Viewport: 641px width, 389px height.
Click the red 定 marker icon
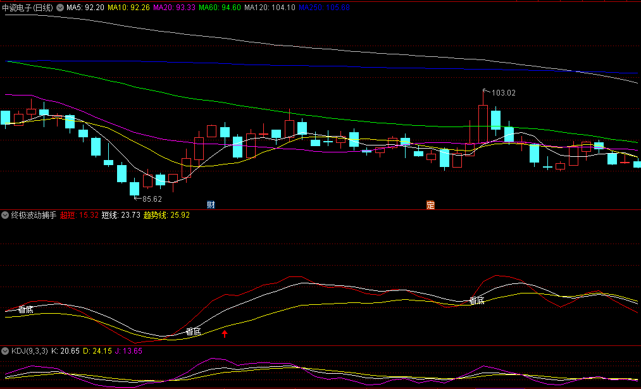[430, 205]
